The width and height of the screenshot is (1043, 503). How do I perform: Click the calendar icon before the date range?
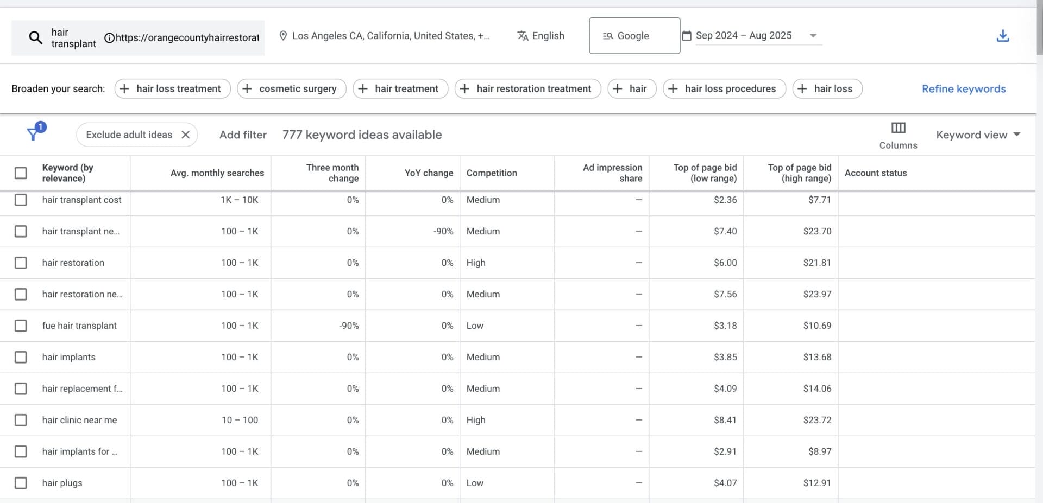(686, 35)
